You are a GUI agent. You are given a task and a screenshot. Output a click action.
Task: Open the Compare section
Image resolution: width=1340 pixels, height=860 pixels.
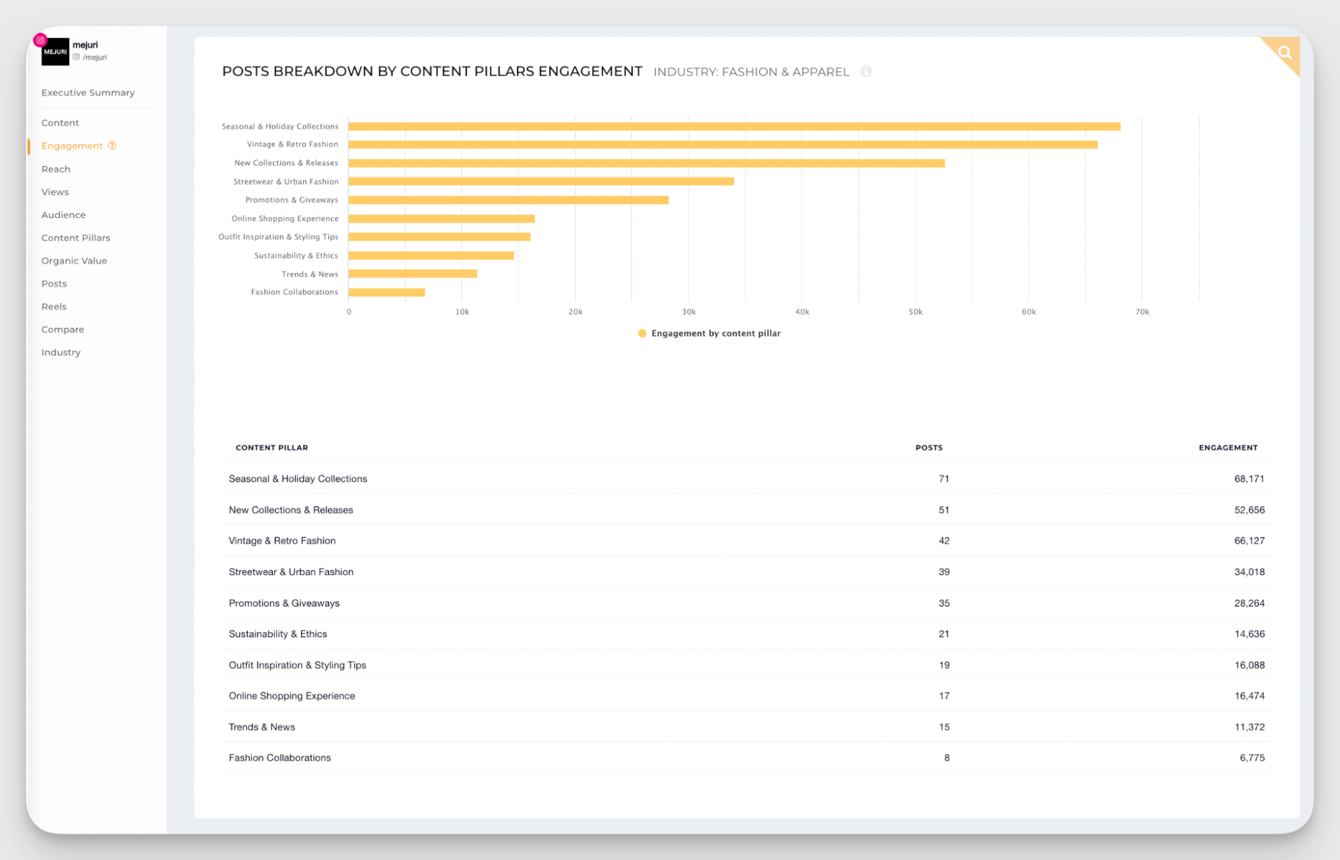pyautogui.click(x=62, y=329)
